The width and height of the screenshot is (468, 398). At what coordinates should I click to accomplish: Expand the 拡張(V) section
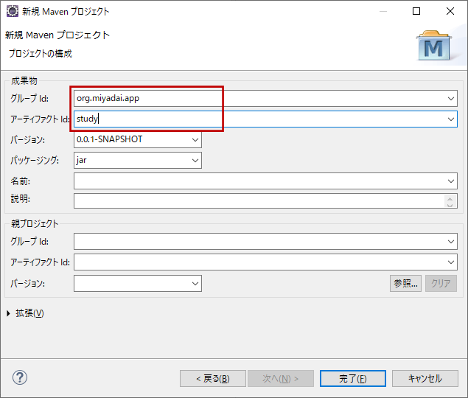(8, 313)
